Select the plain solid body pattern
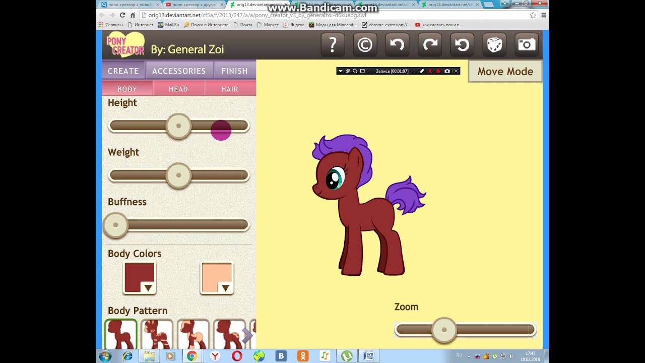The height and width of the screenshot is (363, 645). 121,334
